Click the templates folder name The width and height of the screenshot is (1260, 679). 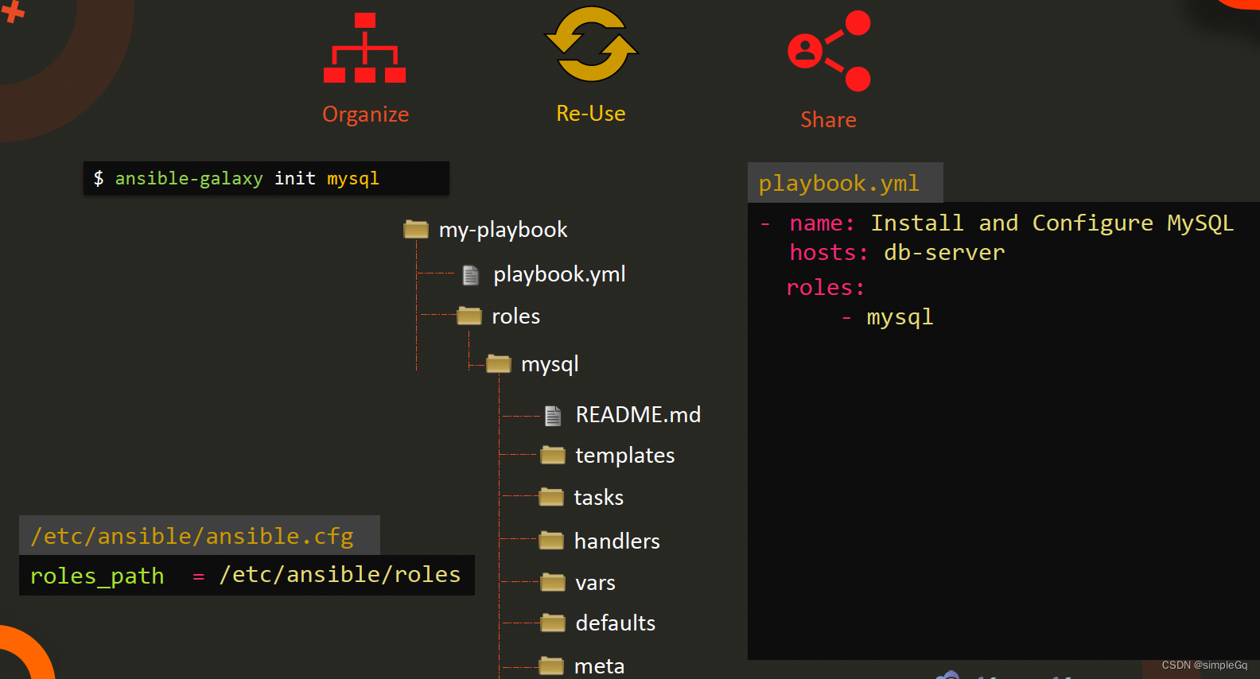pyautogui.click(x=624, y=456)
